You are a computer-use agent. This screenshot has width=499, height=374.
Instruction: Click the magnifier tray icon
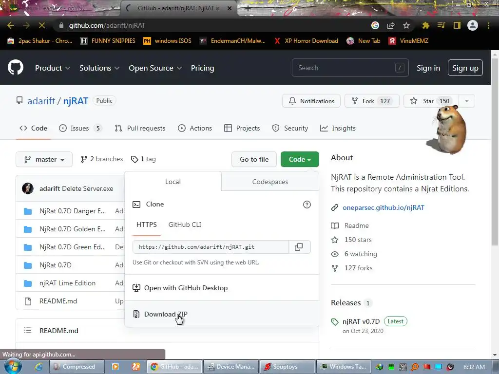[x=415, y=367]
